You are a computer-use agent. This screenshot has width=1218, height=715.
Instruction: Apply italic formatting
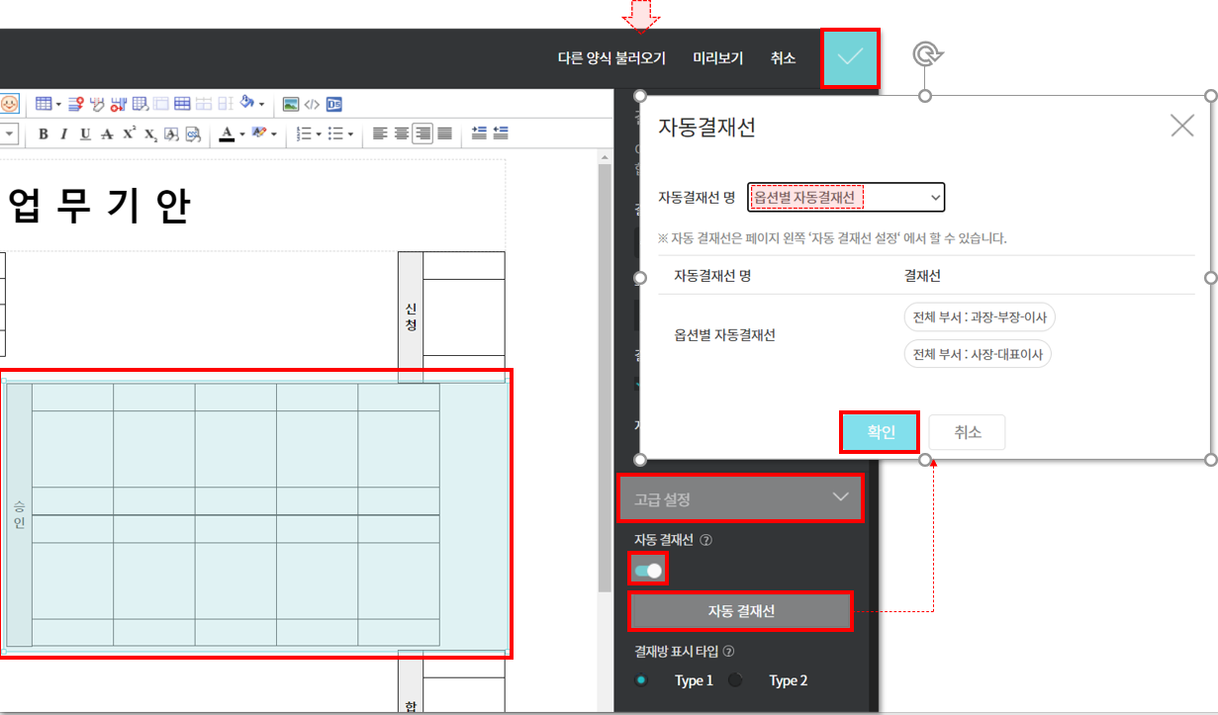63,134
